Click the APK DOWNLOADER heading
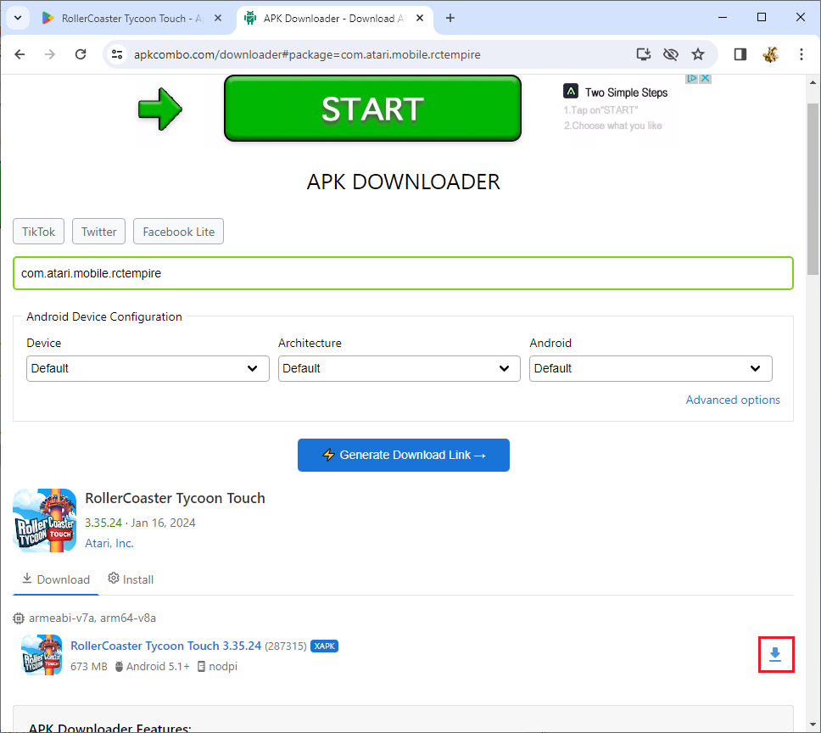821x733 pixels. pos(403,182)
